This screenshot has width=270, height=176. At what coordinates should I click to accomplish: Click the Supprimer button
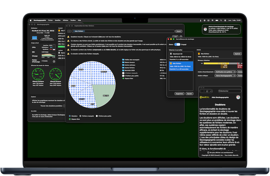click(179, 94)
